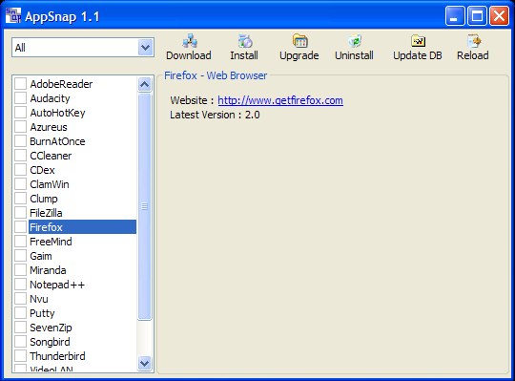515x381 pixels.
Task: Select CDex in the list
Action: pos(42,170)
